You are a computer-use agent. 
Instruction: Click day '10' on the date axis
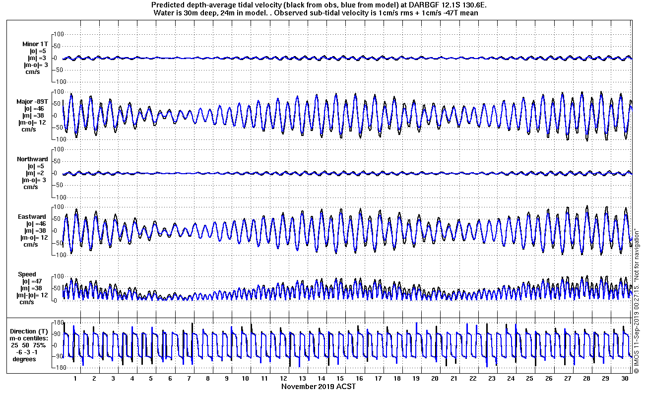tap(246, 378)
